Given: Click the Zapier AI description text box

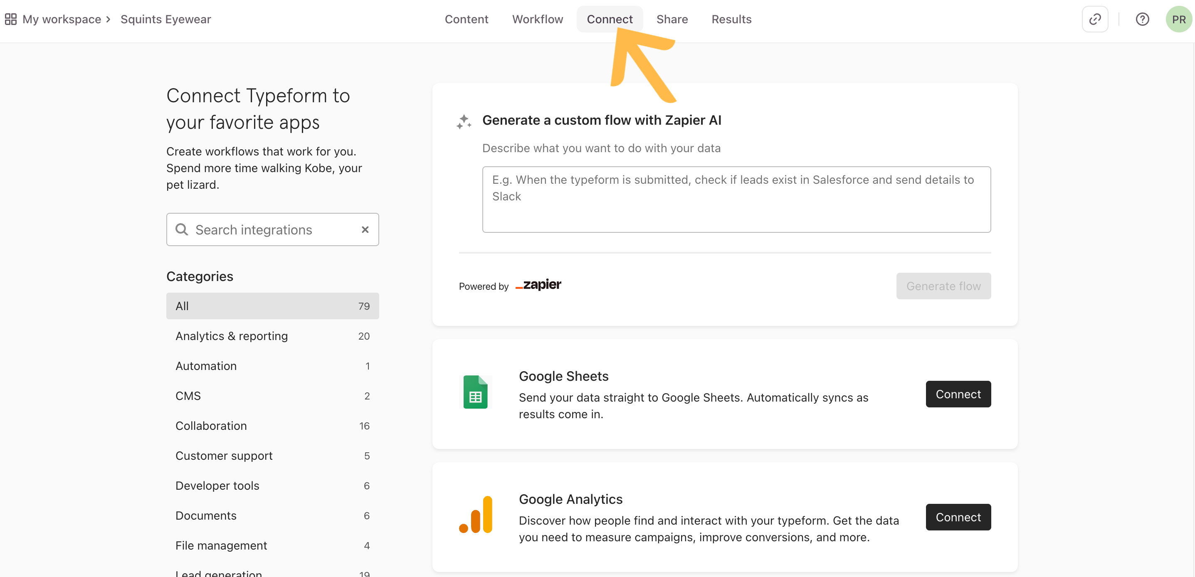Looking at the screenshot, I should [x=736, y=199].
